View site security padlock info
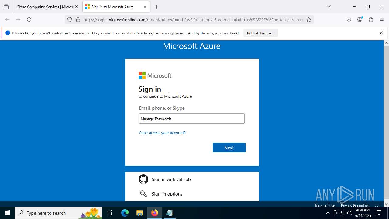Viewport: 389px width, 219px height. click(x=78, y=19)
